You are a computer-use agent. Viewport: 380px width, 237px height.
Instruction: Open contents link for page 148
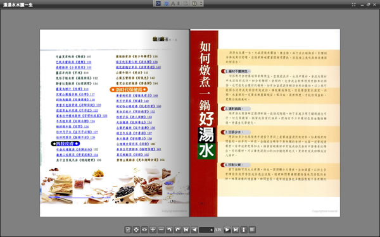tap(137, 95)
